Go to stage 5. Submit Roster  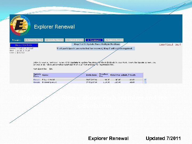(114, 40)
